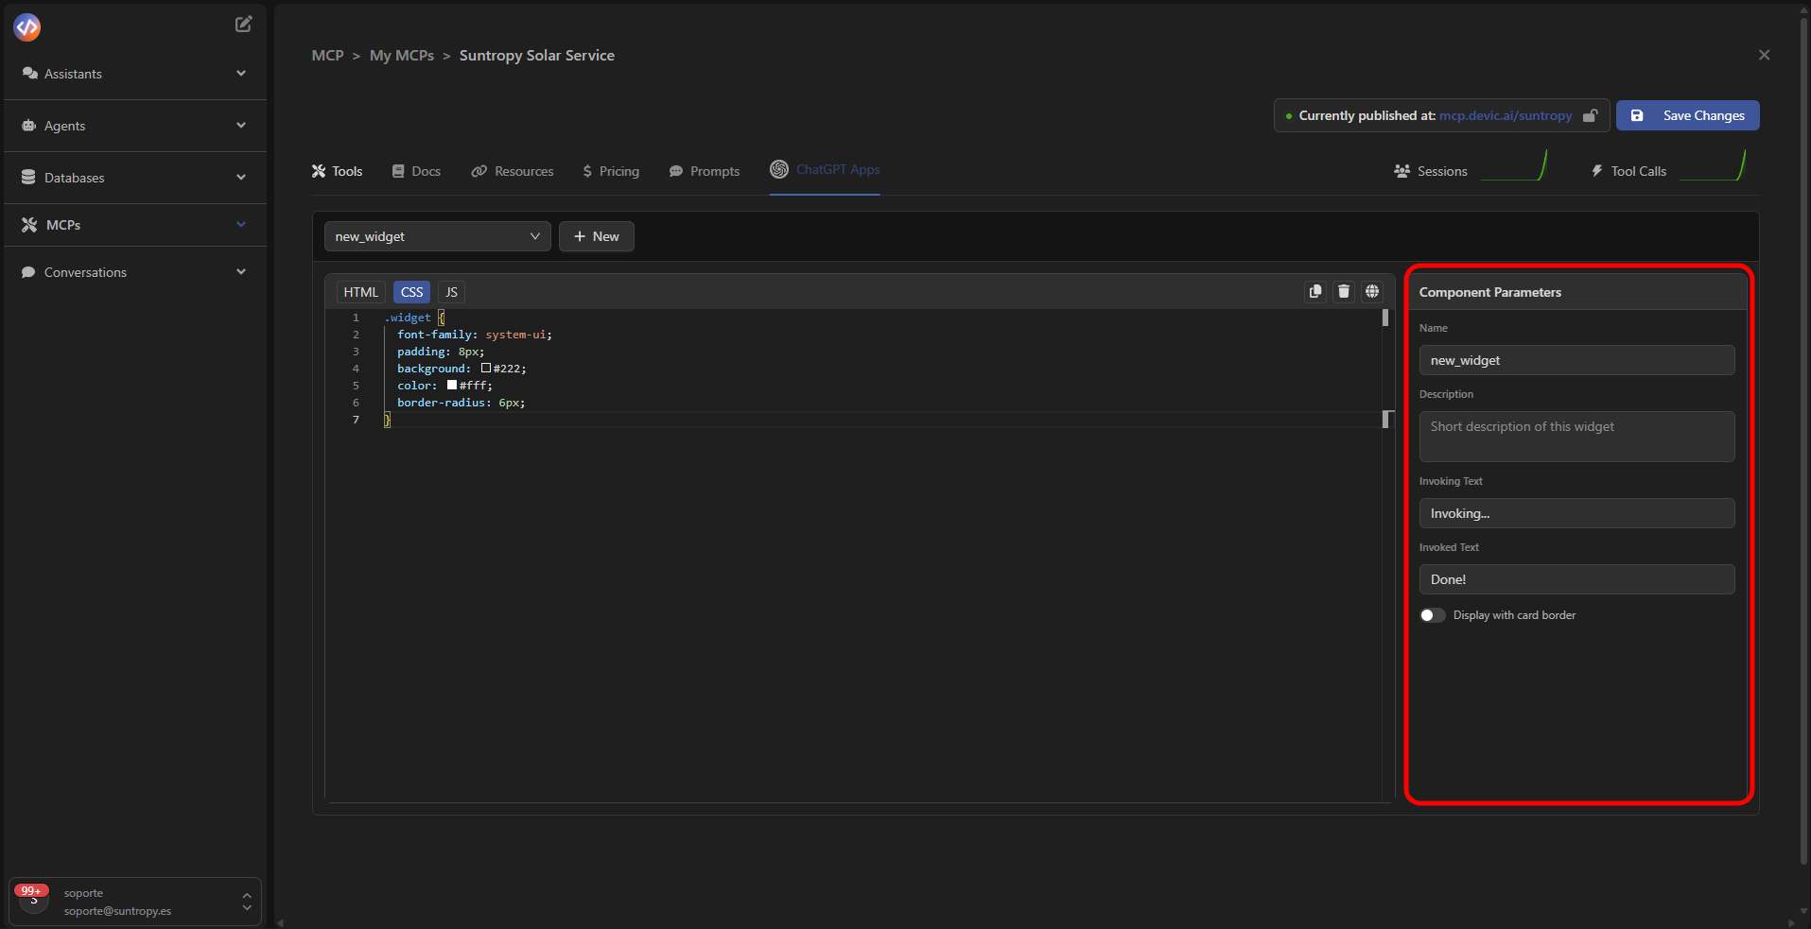1811x929 pixels.
Task: Click the Assistants sidebar icon
Action: (30, 74)
